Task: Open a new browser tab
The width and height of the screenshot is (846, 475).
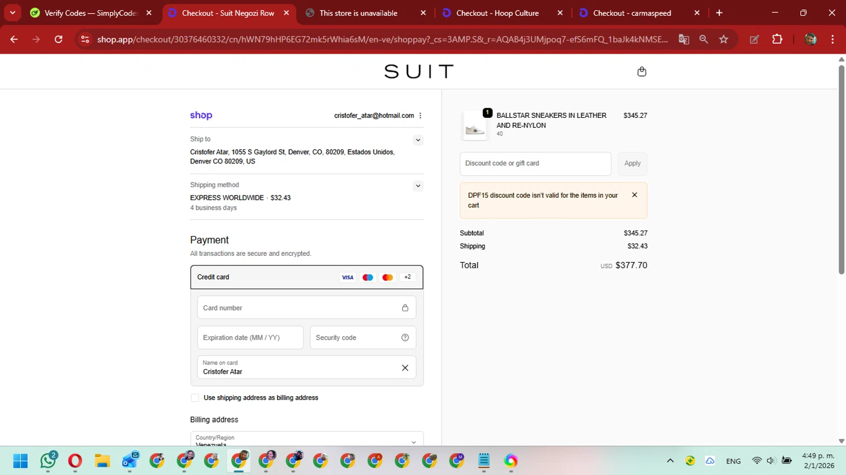Action: click(x=719, y=12)
